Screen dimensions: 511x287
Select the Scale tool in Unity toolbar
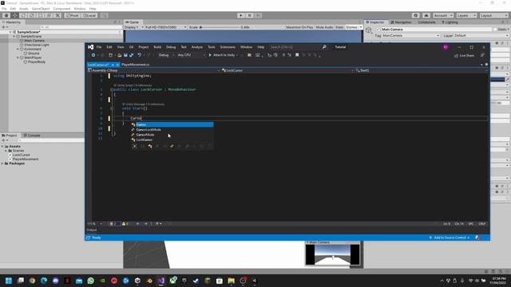(32, 15)
